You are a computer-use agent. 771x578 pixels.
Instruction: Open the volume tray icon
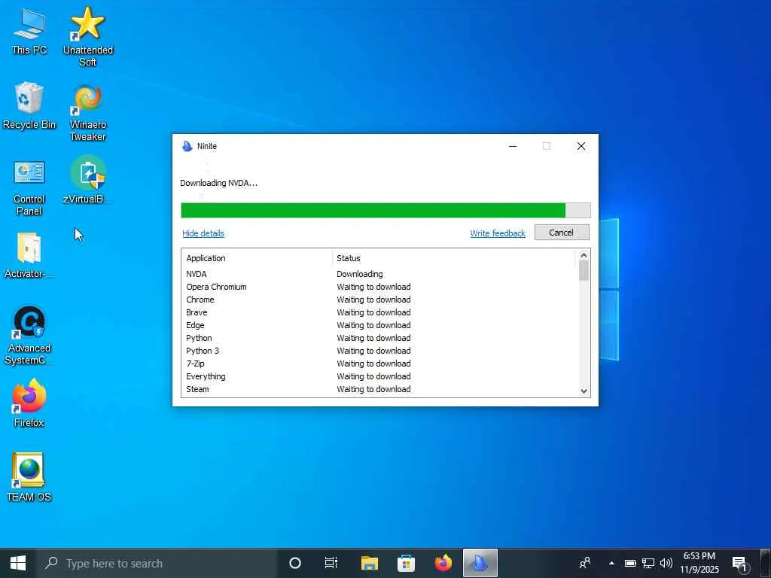tap(666, 563)
